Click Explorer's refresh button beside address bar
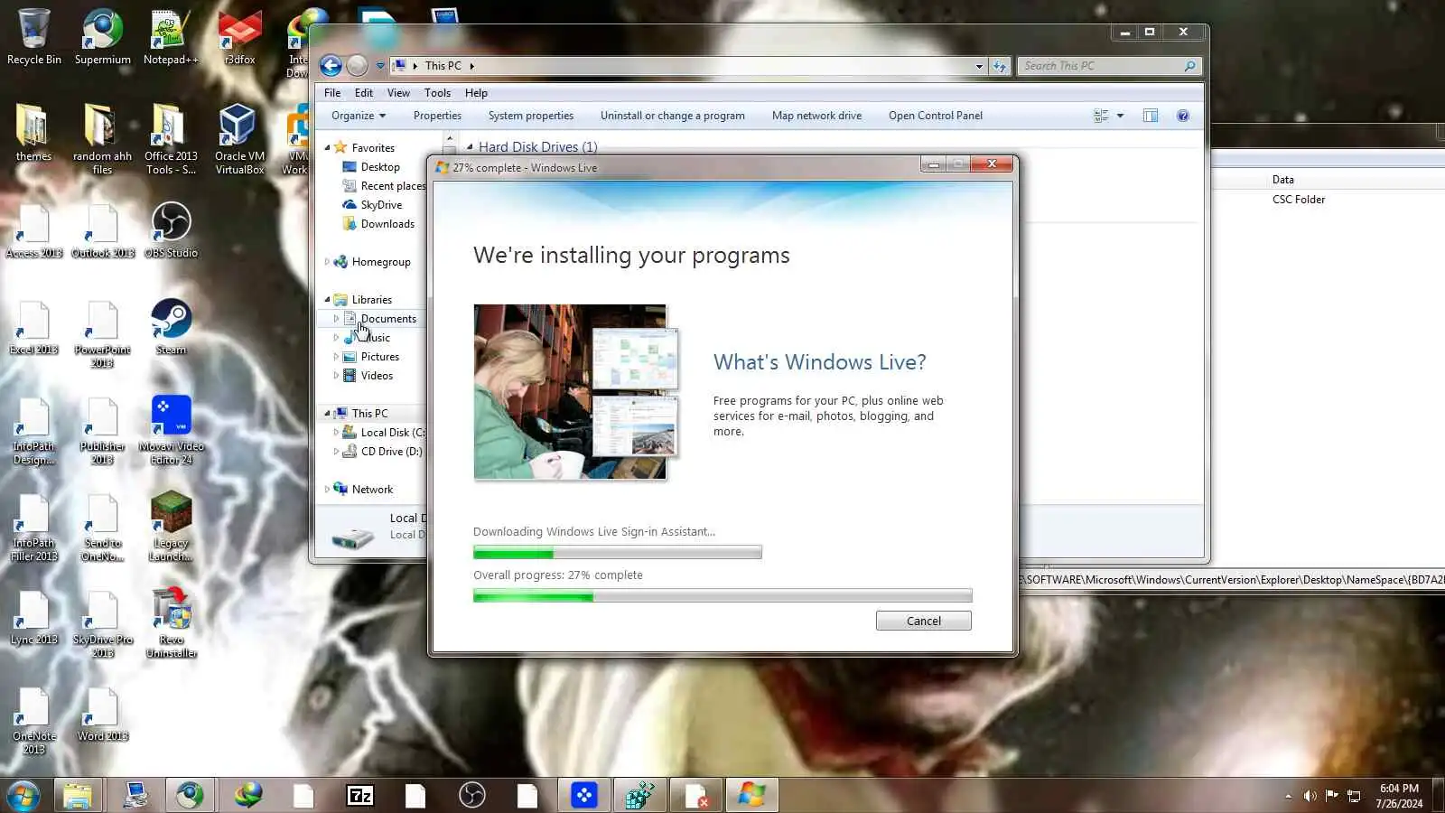The width and height of the screenshot is (1445, 813). 1000,66
